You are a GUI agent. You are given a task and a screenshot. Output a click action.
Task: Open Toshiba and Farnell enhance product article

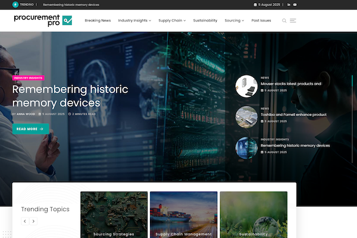(x=293, y=115)
